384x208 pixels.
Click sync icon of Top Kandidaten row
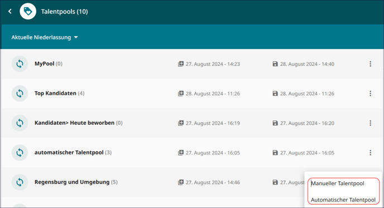pyautogui.click(x=20, y=94)
